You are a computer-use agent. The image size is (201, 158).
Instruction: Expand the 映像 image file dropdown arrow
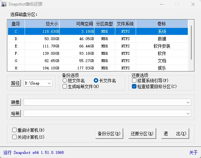188,103
